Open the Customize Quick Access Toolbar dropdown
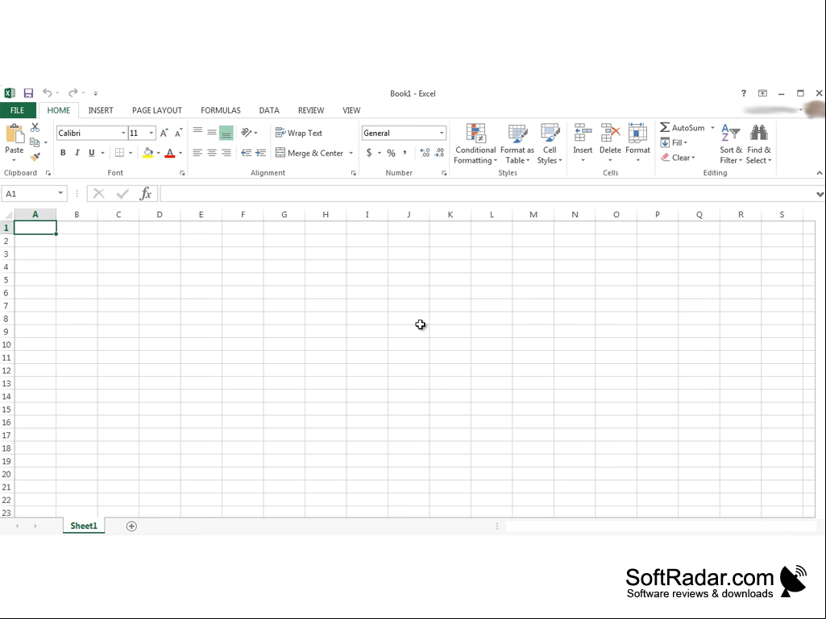Image resolution: width=826 pixels, height=619 pixels. [95, 93]
